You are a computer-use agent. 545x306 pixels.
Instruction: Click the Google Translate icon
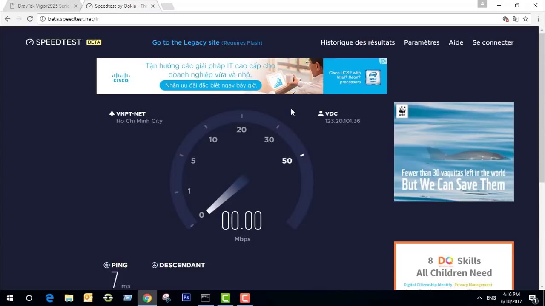pyautogui.click(x=515, y=19)
